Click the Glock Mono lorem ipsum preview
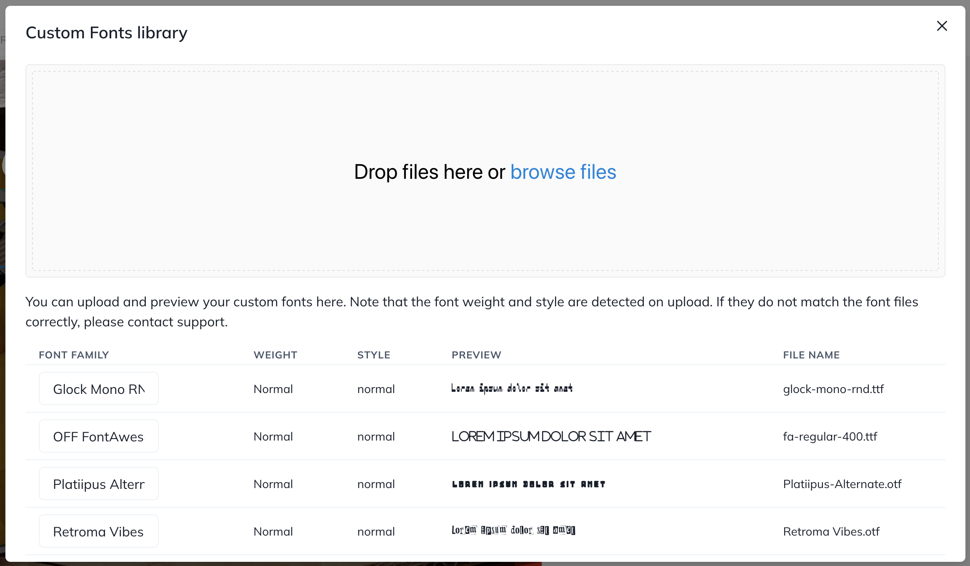This screenshot has width=970, height=566. point(512,388)
